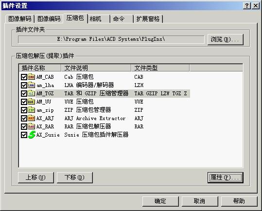Click description 'ZIP 压缩包管理器'
The width and height of the screenshot is (262, 211).
[87, 110]
